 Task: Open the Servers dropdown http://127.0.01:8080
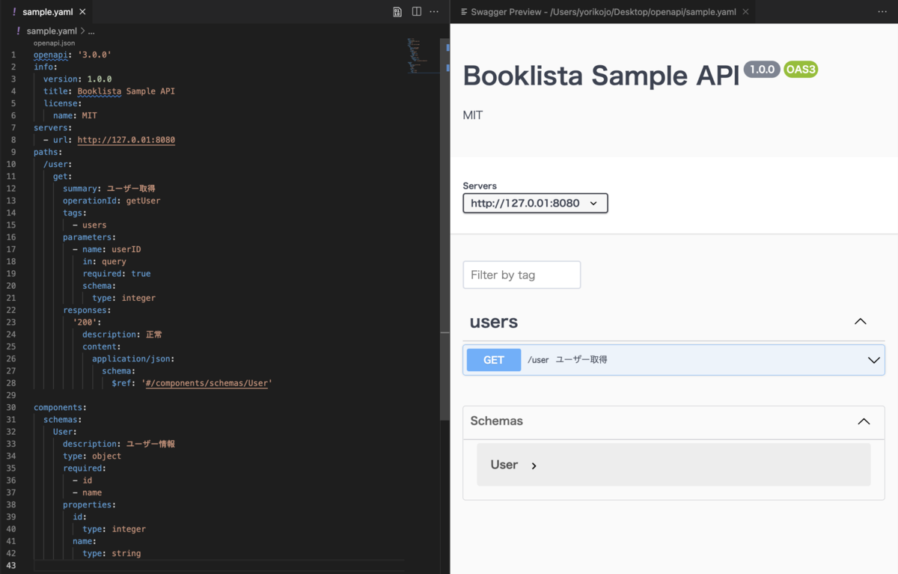pyautogui.click(x=535, y=203)
